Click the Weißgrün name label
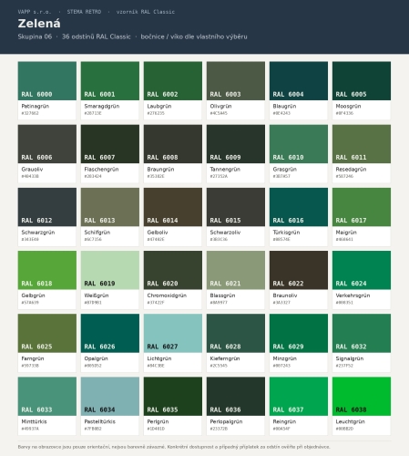Screen dimensions: 409x456 (x=97, y=295)
